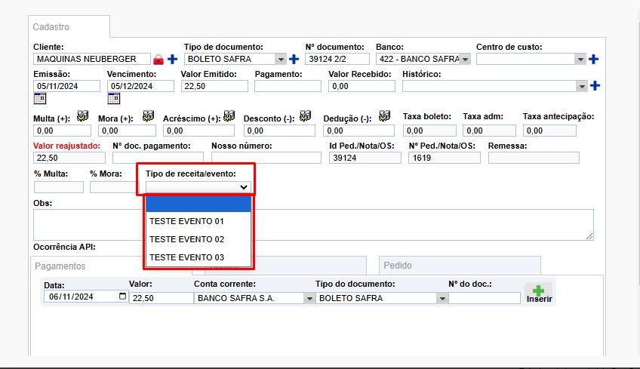The width and height of the screenshot is (640, 369).
Task: Click the Nosso número field
Action: (x=266, y=158)
